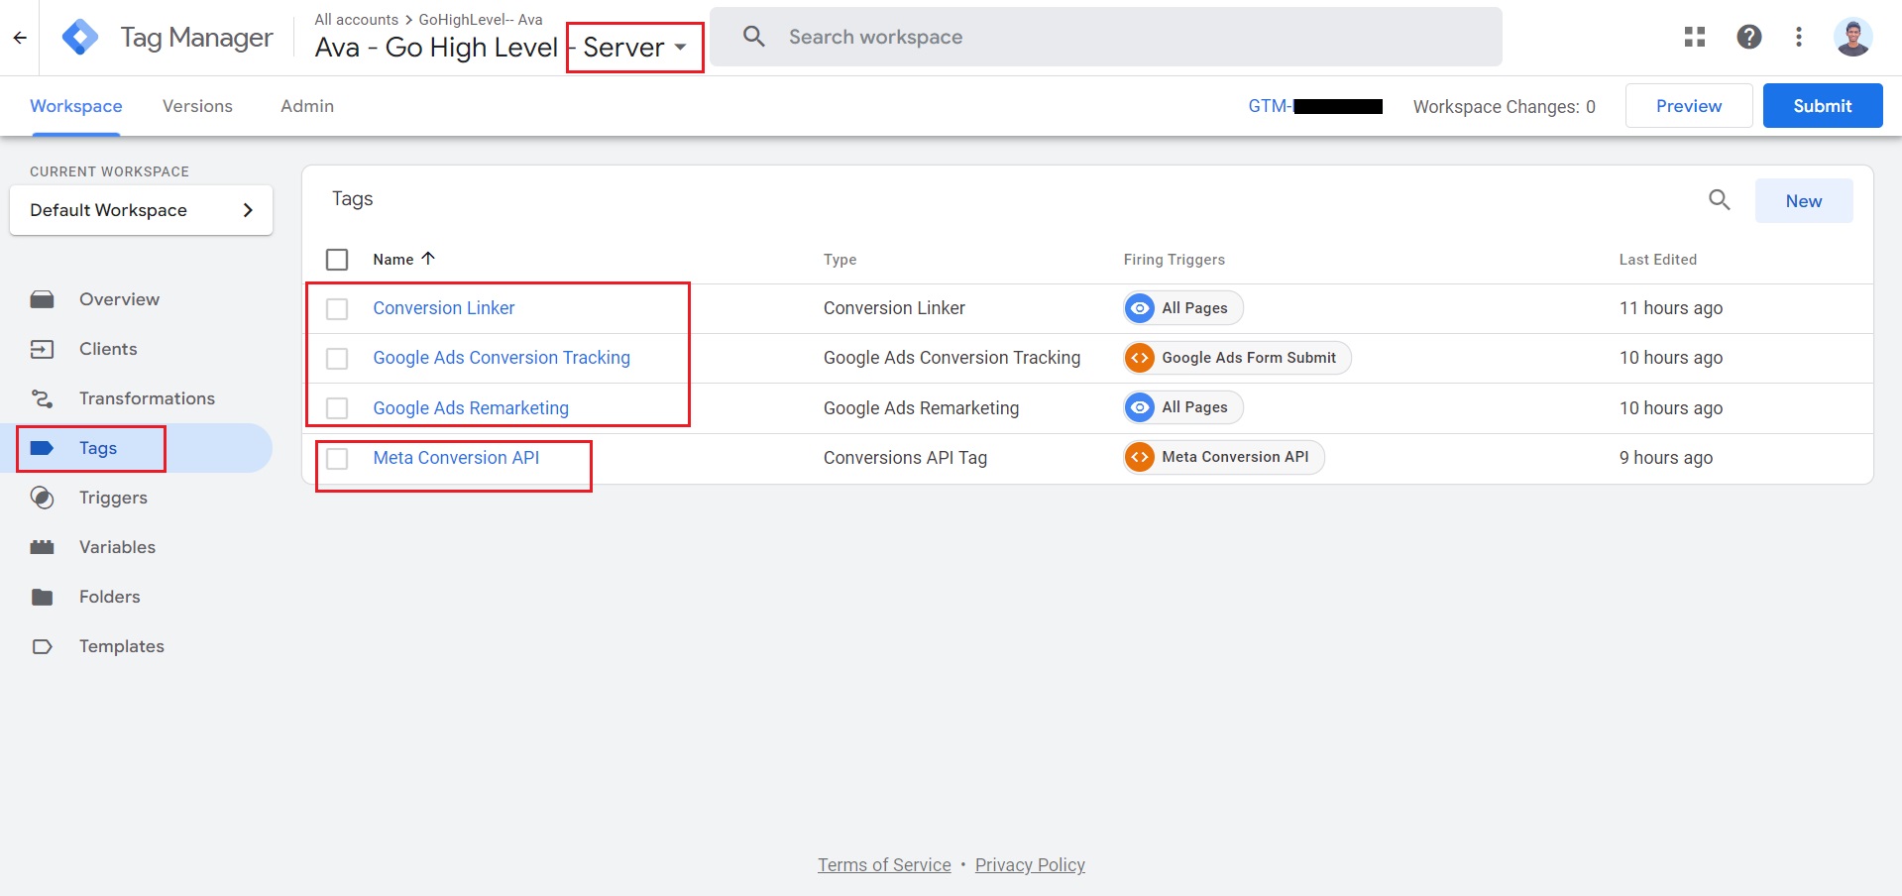Click the Triggers sidebar icon
The width and height of the screenshot is (1902, 896).
coord(42,498)
